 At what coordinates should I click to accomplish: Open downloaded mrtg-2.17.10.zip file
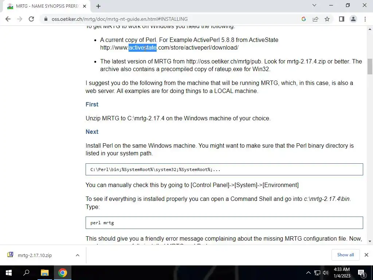(x=35, y=255)
